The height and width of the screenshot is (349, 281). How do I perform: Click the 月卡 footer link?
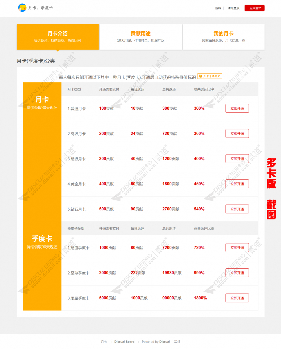coord(104,342)
